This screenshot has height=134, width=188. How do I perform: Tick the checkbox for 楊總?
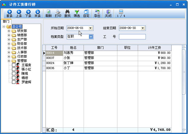[14, 78]
